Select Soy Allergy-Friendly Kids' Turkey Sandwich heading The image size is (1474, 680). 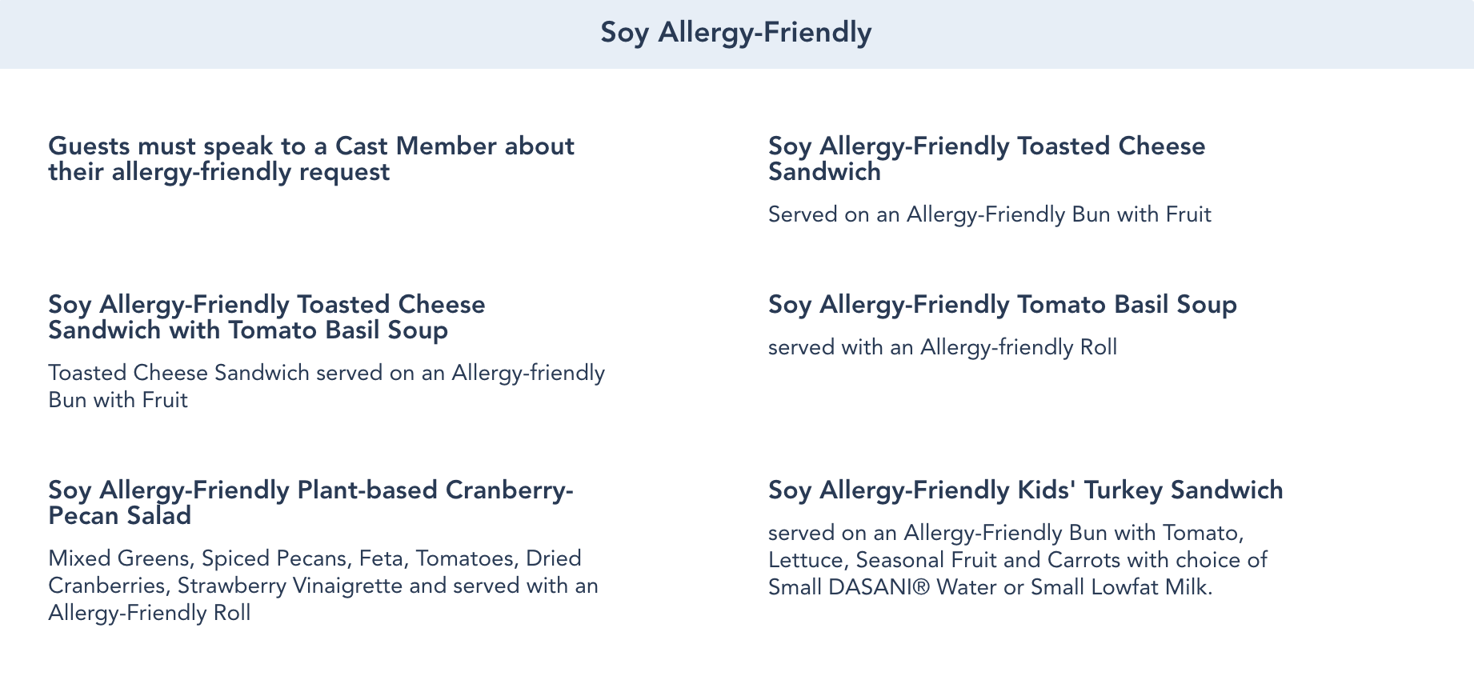[1025, 490]
